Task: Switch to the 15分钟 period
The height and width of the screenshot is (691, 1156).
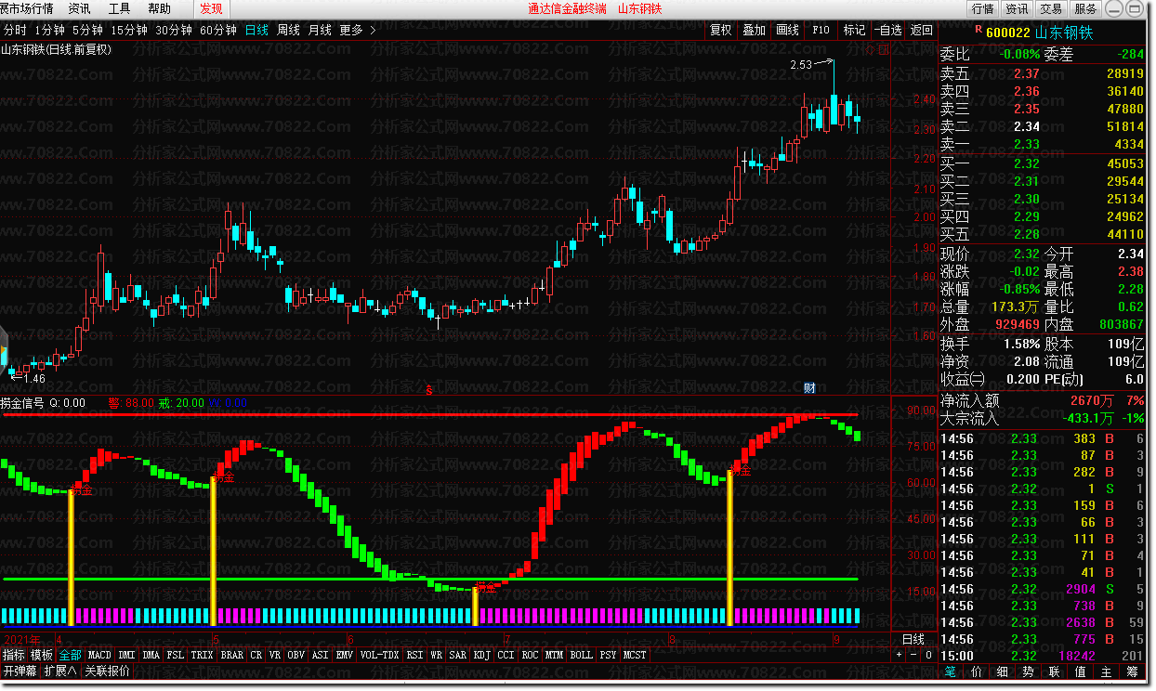Action: click(x=129, y=30)
